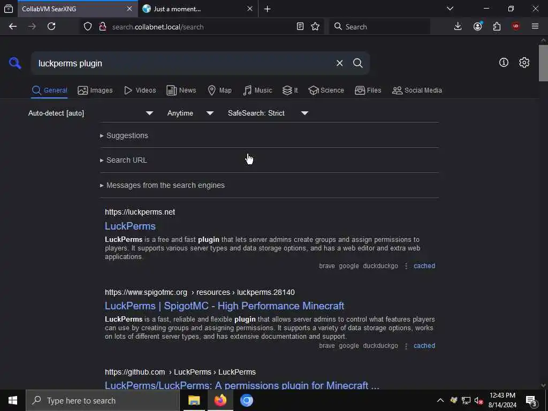Click the taskbar Type here to search box
Viewport: 548px width, 411px height.
[x=102, y=400]
